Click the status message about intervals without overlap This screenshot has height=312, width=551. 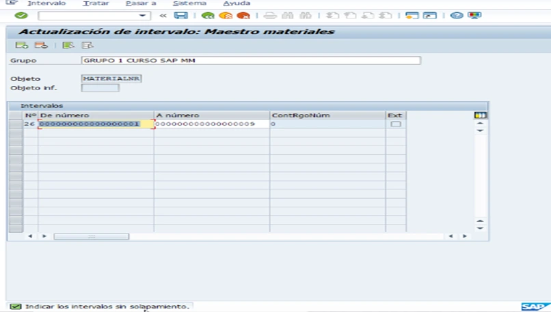tap(107, 307)
